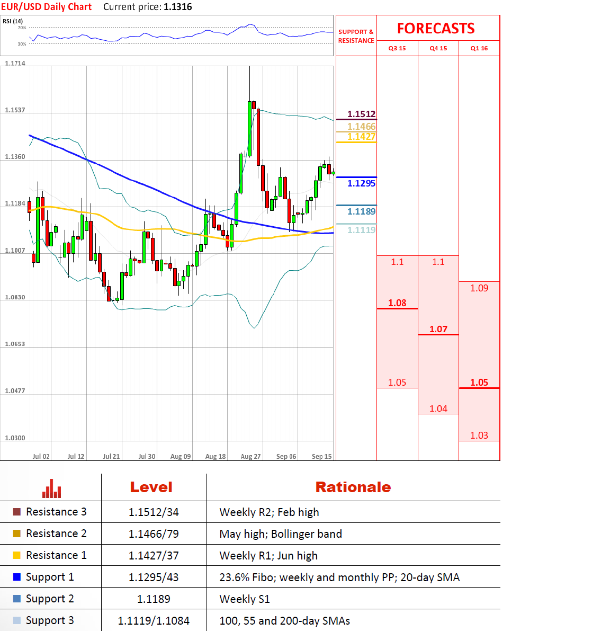Click the Support 3 row label
Viewport: 610px width, 631px height.
(50, 620)
